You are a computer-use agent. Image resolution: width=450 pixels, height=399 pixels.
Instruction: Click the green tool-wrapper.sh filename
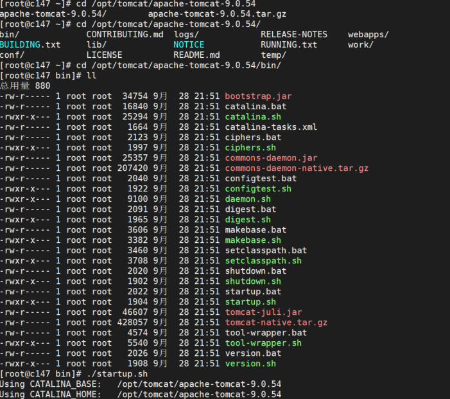point(263,343)
